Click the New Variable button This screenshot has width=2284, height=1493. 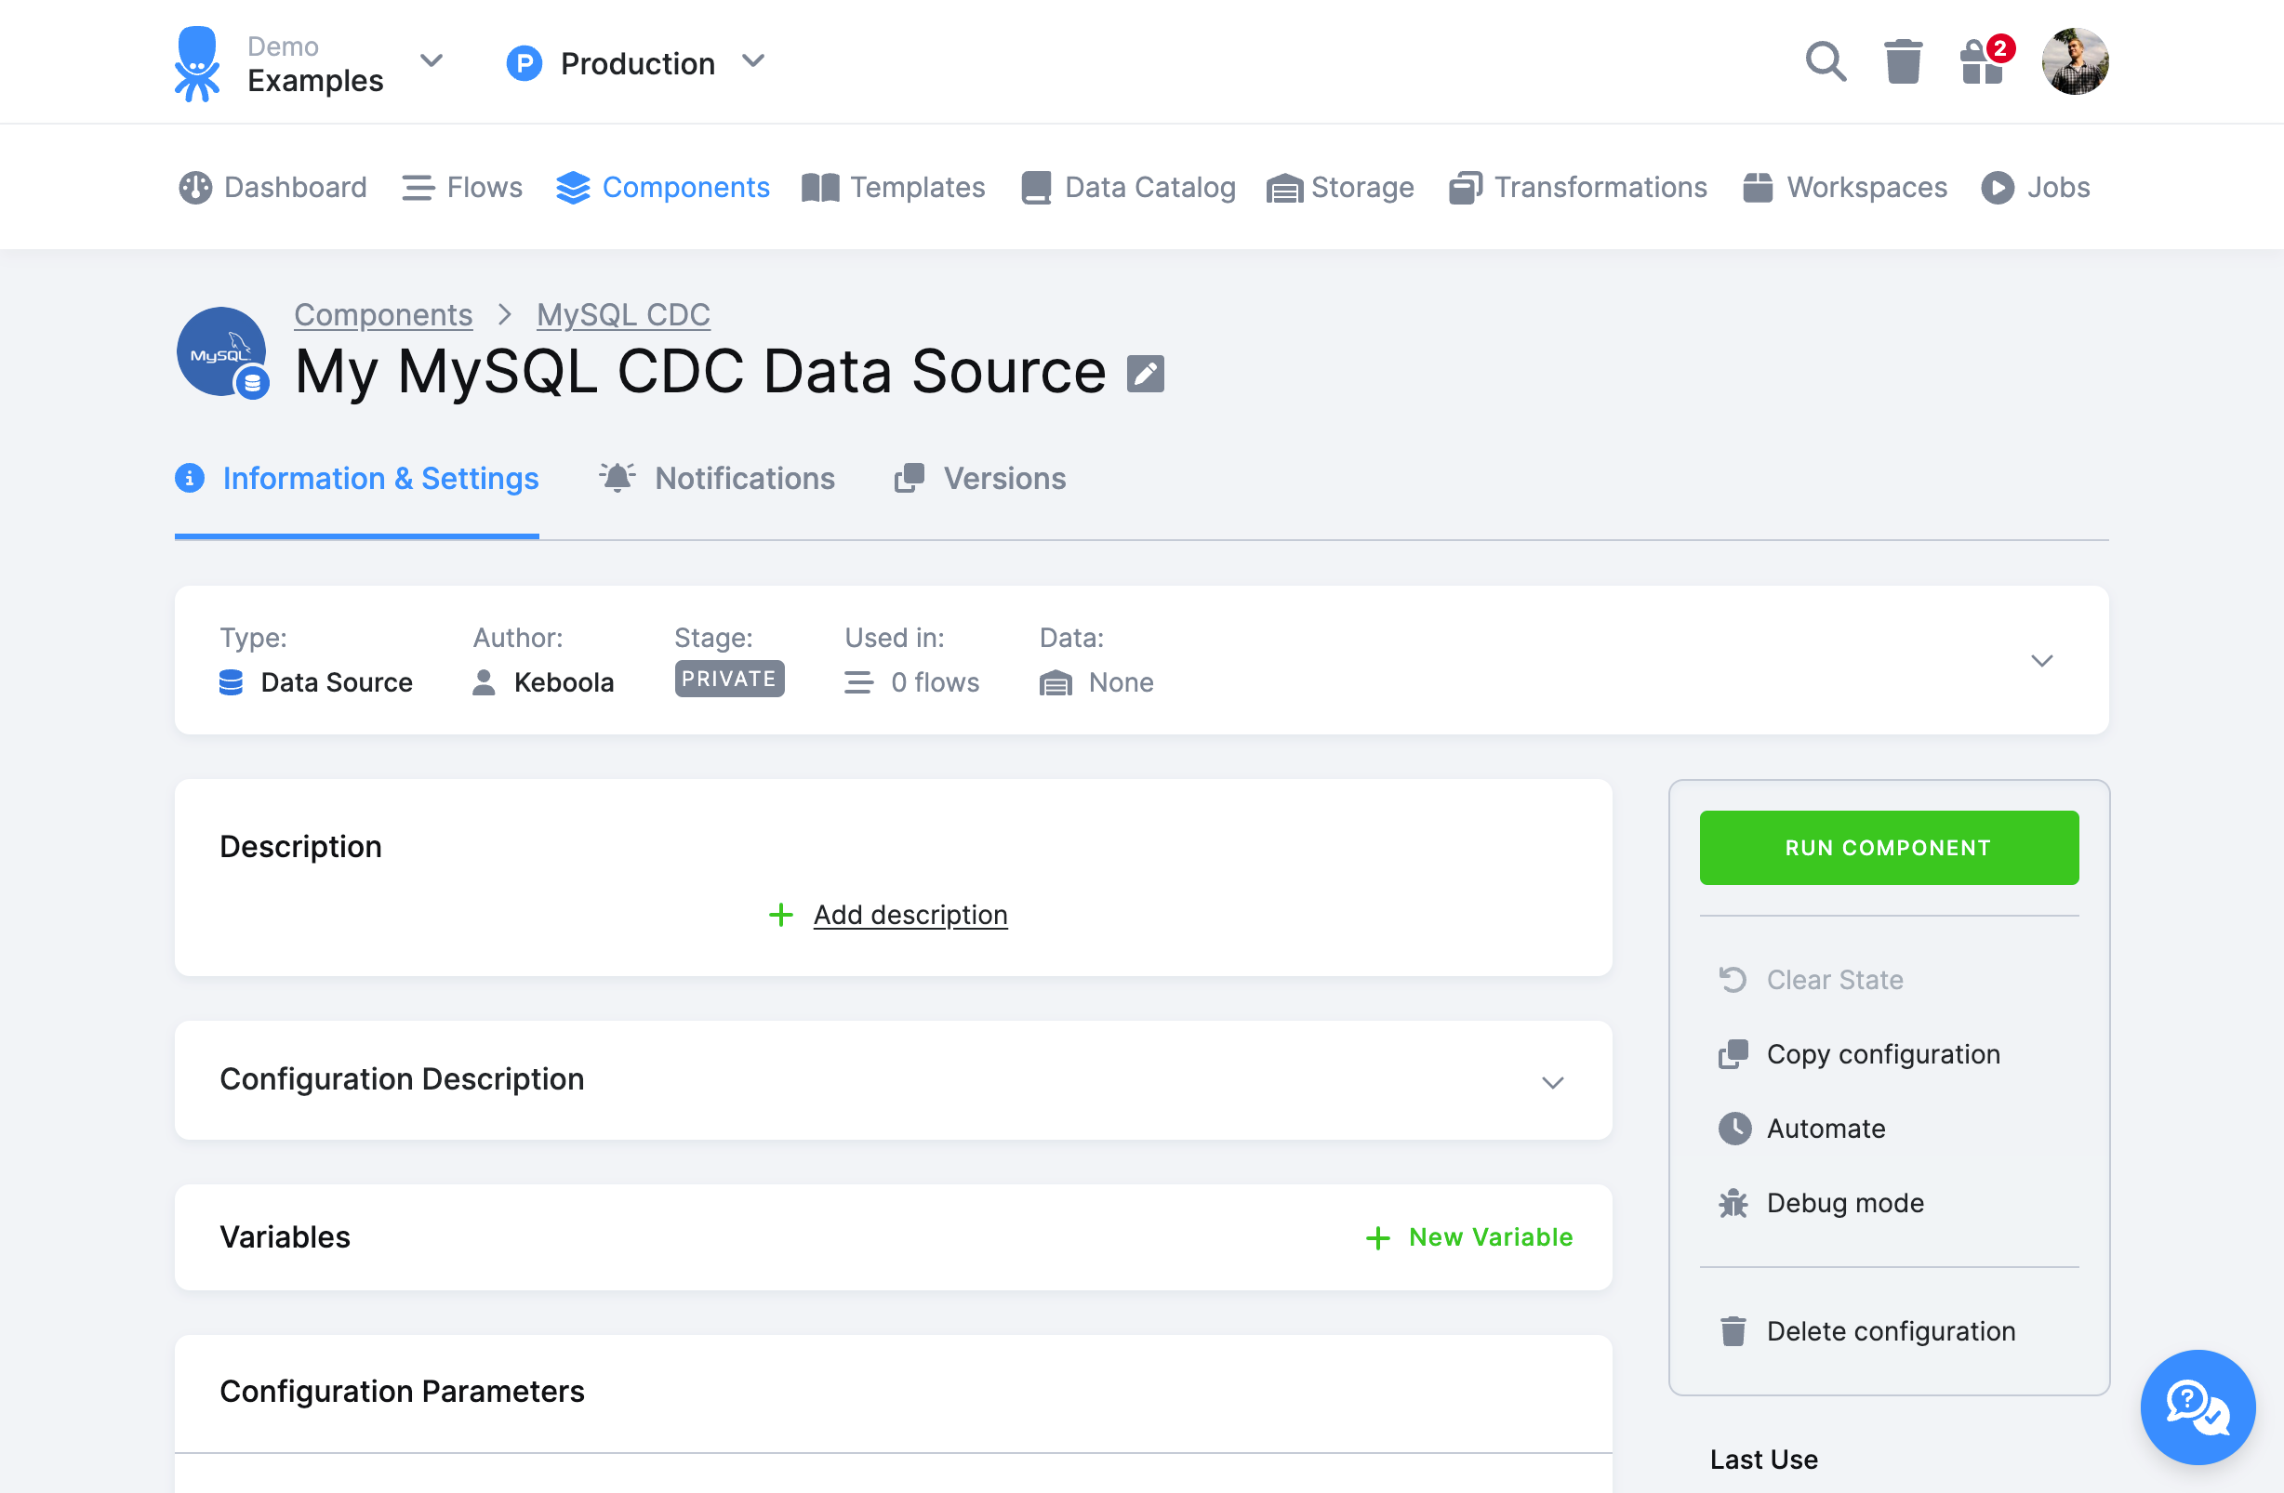tap(1468, 1236)
